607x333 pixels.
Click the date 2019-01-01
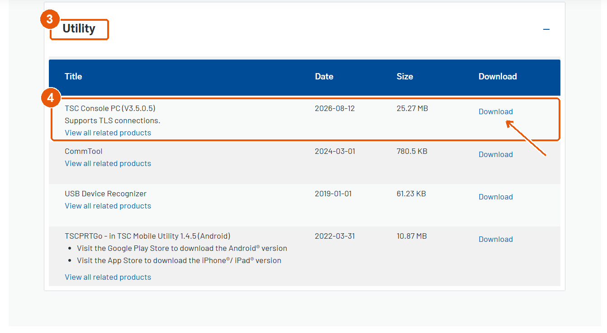(x=333, y=194)
